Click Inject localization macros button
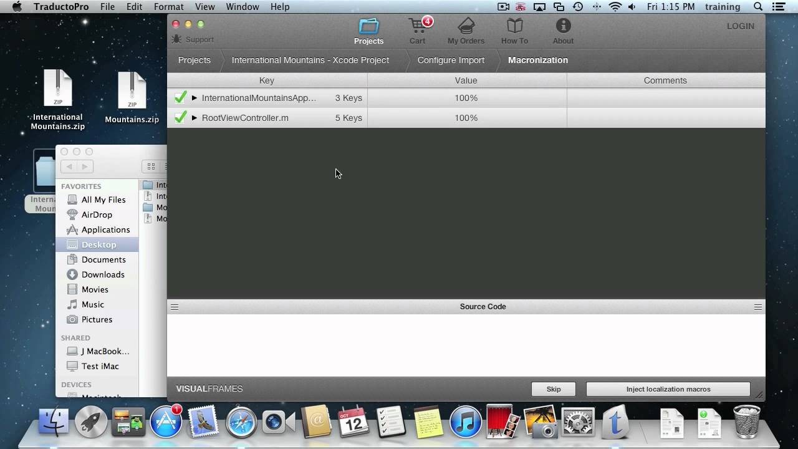The image size is (798, 449). (x=668, y=389)
